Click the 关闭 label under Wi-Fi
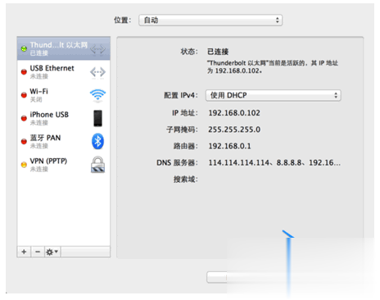The image size is (380, 300). coord(36,100)
